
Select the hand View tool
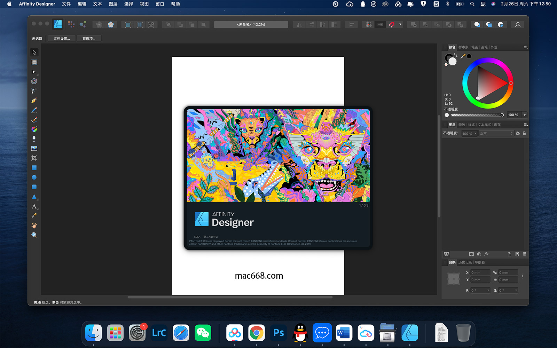point(34,226)
